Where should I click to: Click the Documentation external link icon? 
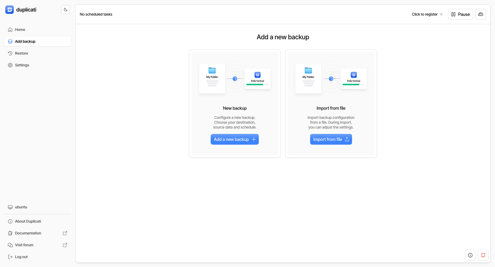[x=65, y=233]
